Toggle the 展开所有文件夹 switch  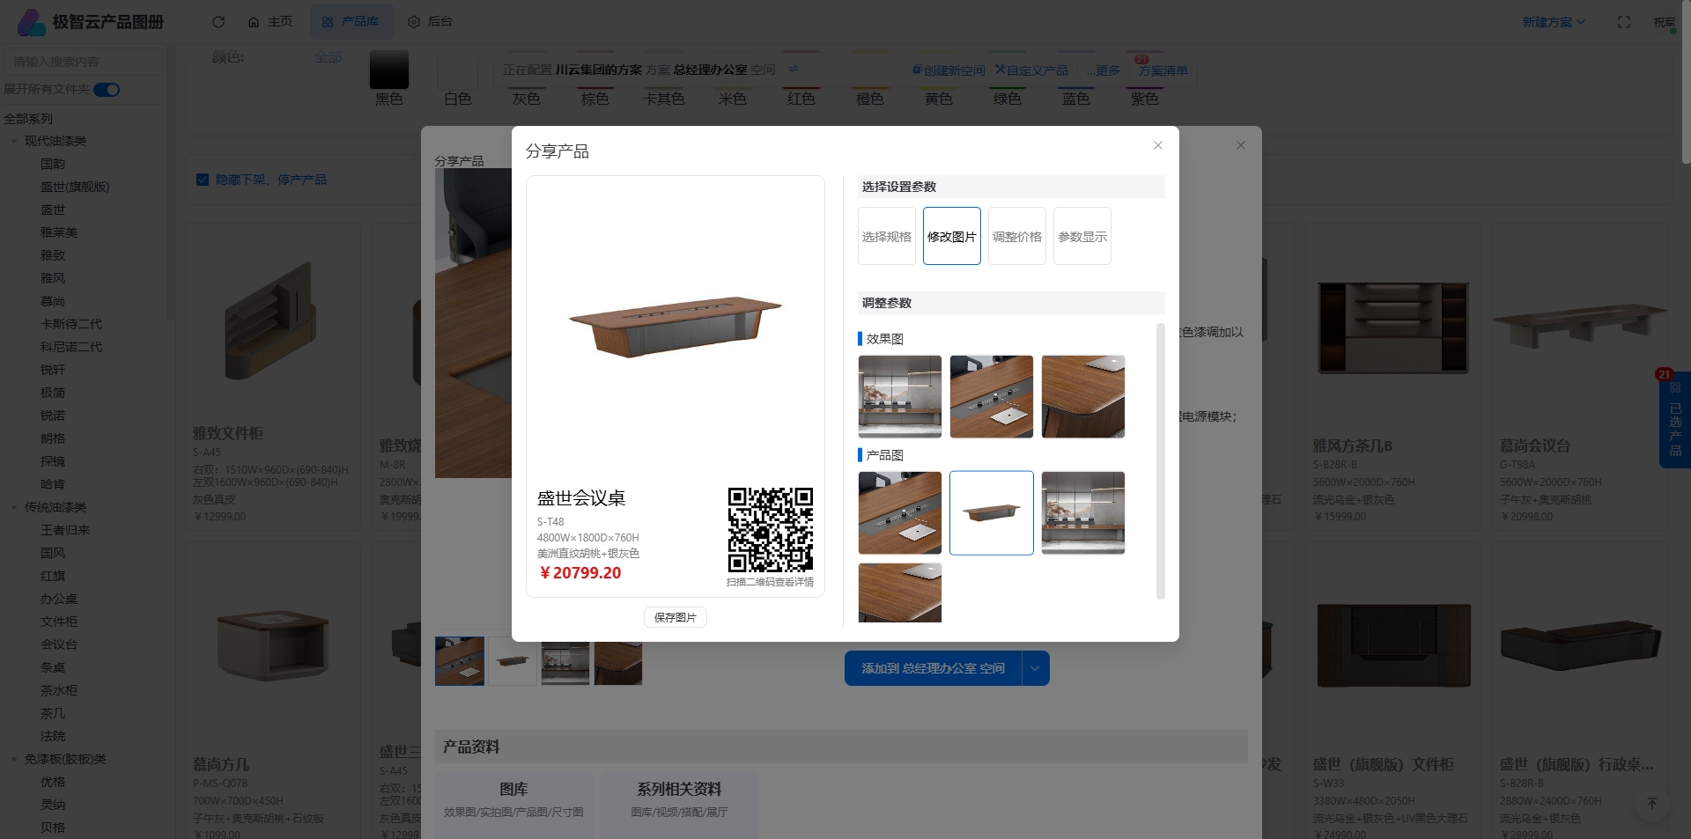tap(107, 90)
